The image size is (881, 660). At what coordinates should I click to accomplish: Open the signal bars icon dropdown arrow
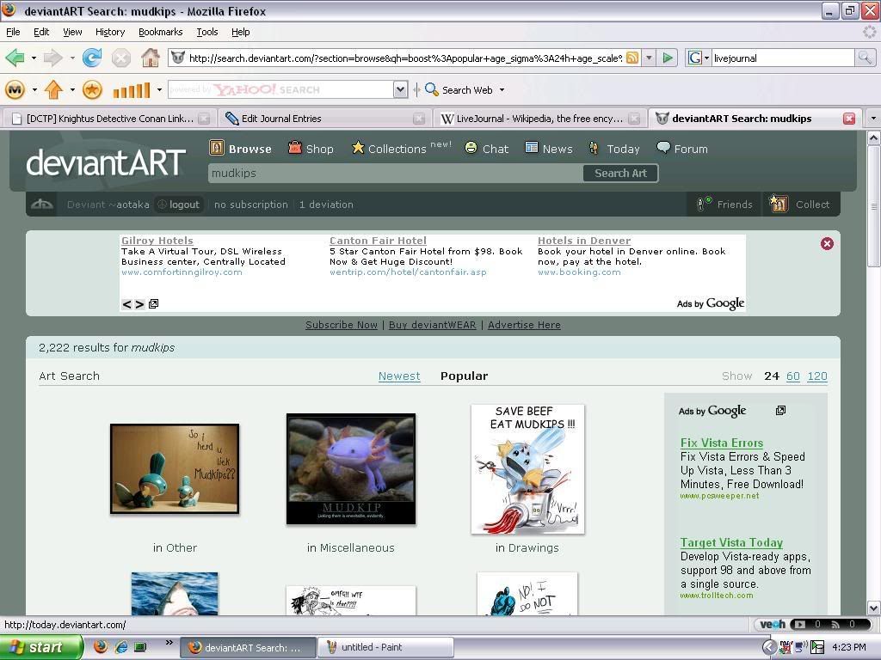[159, 89]
